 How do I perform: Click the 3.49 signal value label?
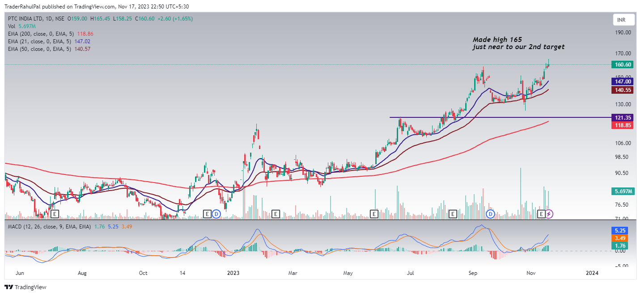(x=620, y=238)
